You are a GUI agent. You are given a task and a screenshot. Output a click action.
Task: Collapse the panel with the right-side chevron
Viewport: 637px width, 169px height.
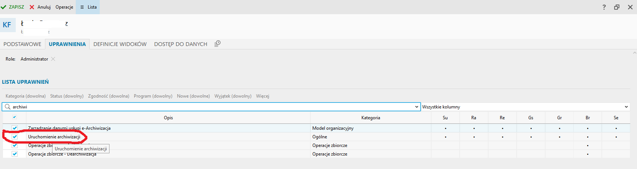pos(634,53)
